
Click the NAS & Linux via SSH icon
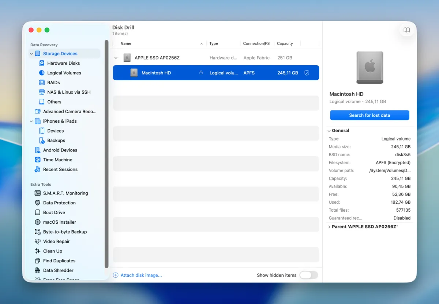pyautogui.click(x=42, y=92)
